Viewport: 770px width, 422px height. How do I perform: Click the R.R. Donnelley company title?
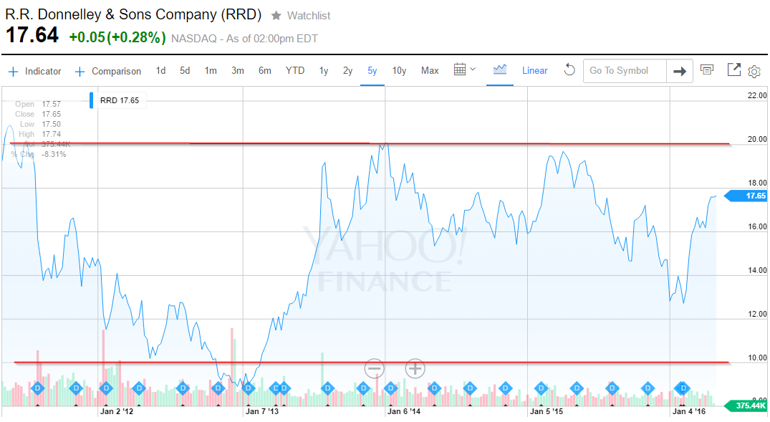(x=133, y=15)
